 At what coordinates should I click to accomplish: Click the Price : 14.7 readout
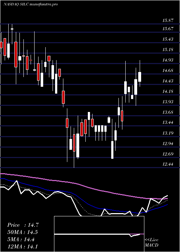click(23, 225)
